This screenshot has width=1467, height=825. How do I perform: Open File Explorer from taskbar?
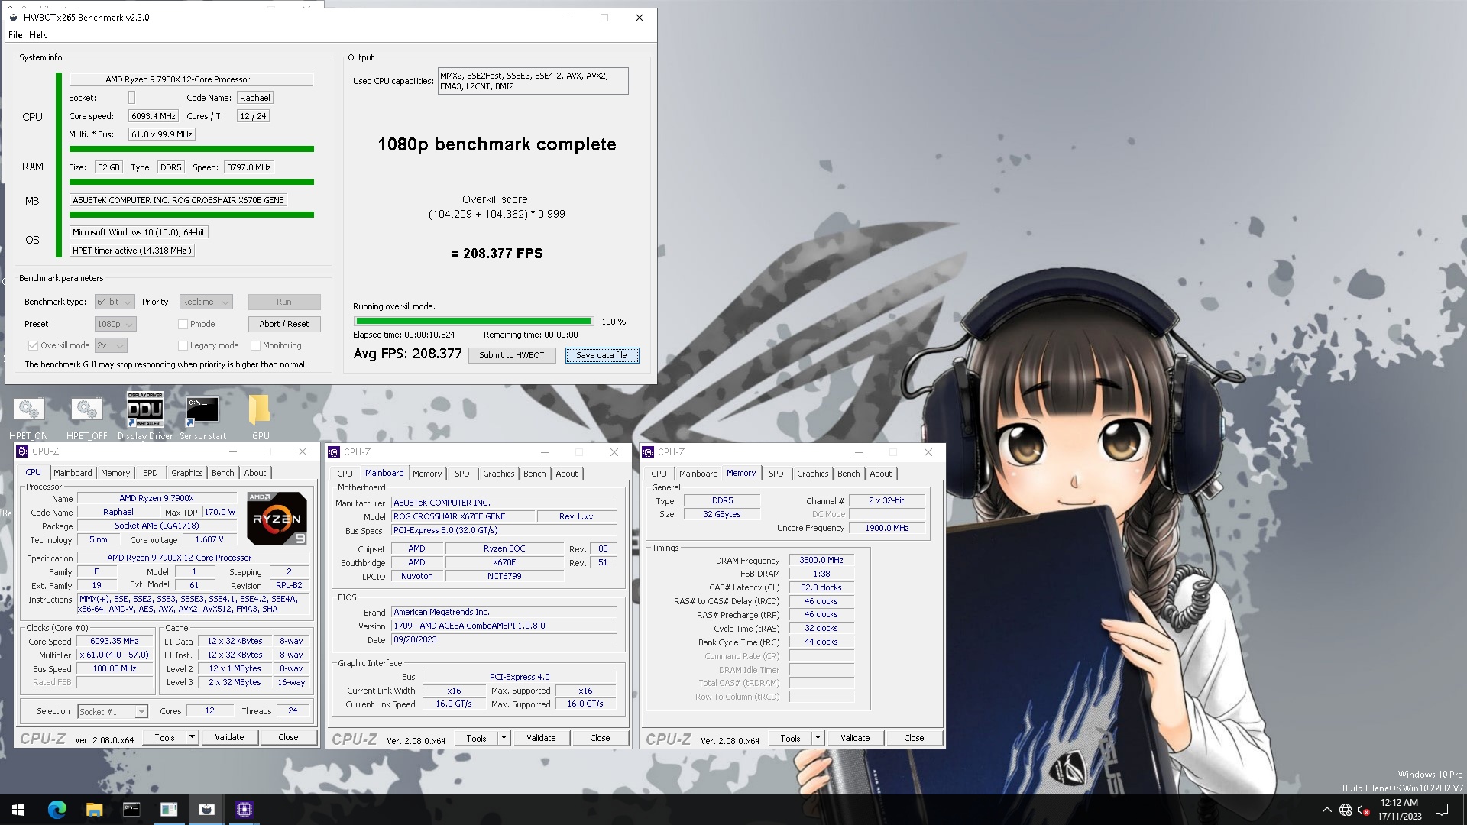click(x=94, y=810)
